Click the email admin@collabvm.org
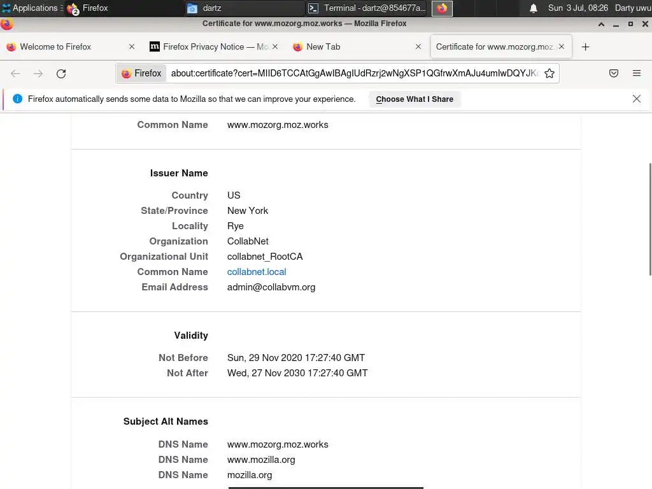 pyautogui.click(x=271, y=287)
